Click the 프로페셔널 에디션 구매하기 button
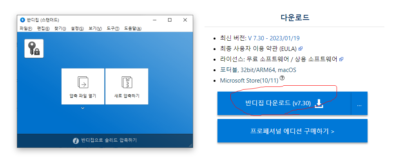 [x=292, y=131]
